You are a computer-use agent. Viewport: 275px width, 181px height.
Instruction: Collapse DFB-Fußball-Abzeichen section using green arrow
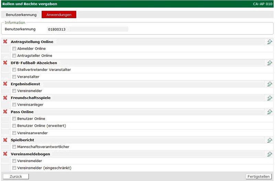(x=269, y=63)
